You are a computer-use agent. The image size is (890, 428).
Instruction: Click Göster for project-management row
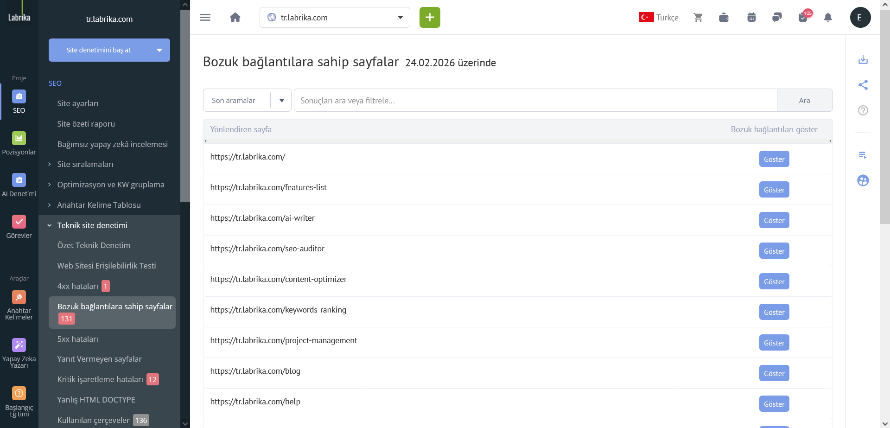(774, 343)
